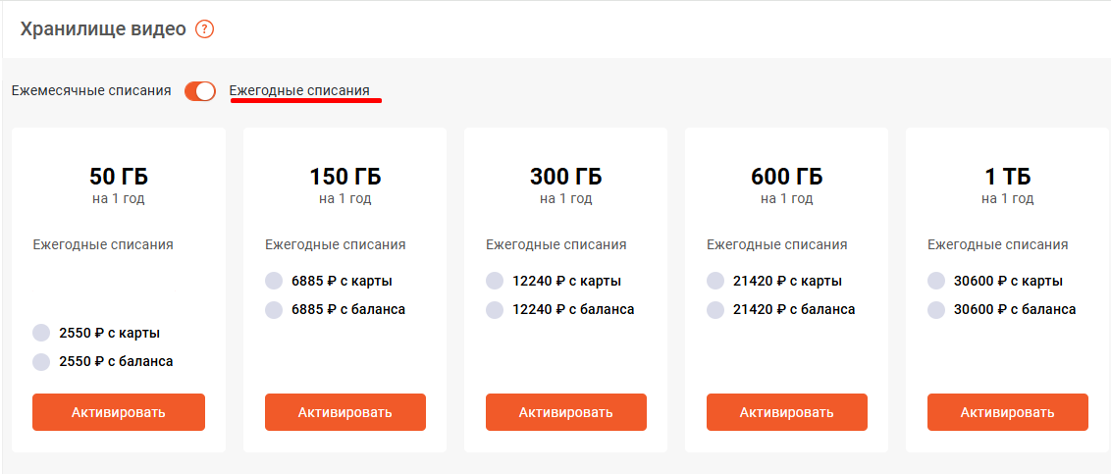Pick 12240 ₽ с карты radio button
The width and height of the screenshot is (1111, 474).
coord(495,282)
